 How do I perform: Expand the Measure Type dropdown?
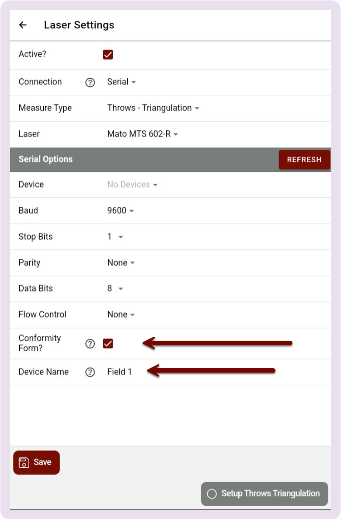tap(153, 108)
